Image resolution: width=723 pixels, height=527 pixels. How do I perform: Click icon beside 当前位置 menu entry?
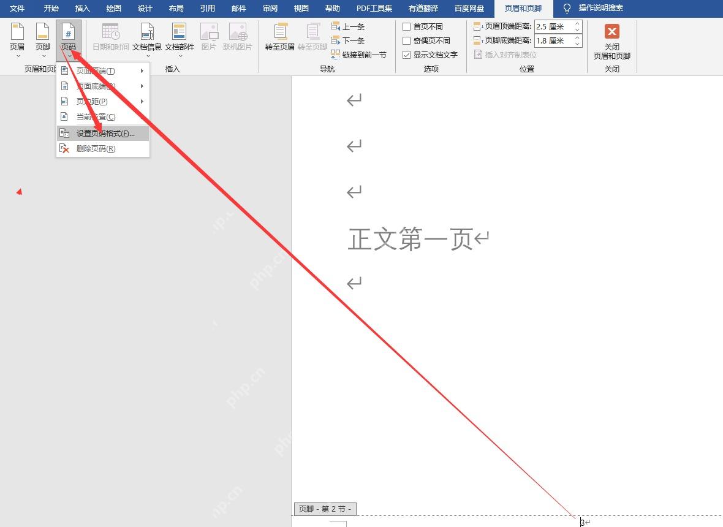[64, 116]
